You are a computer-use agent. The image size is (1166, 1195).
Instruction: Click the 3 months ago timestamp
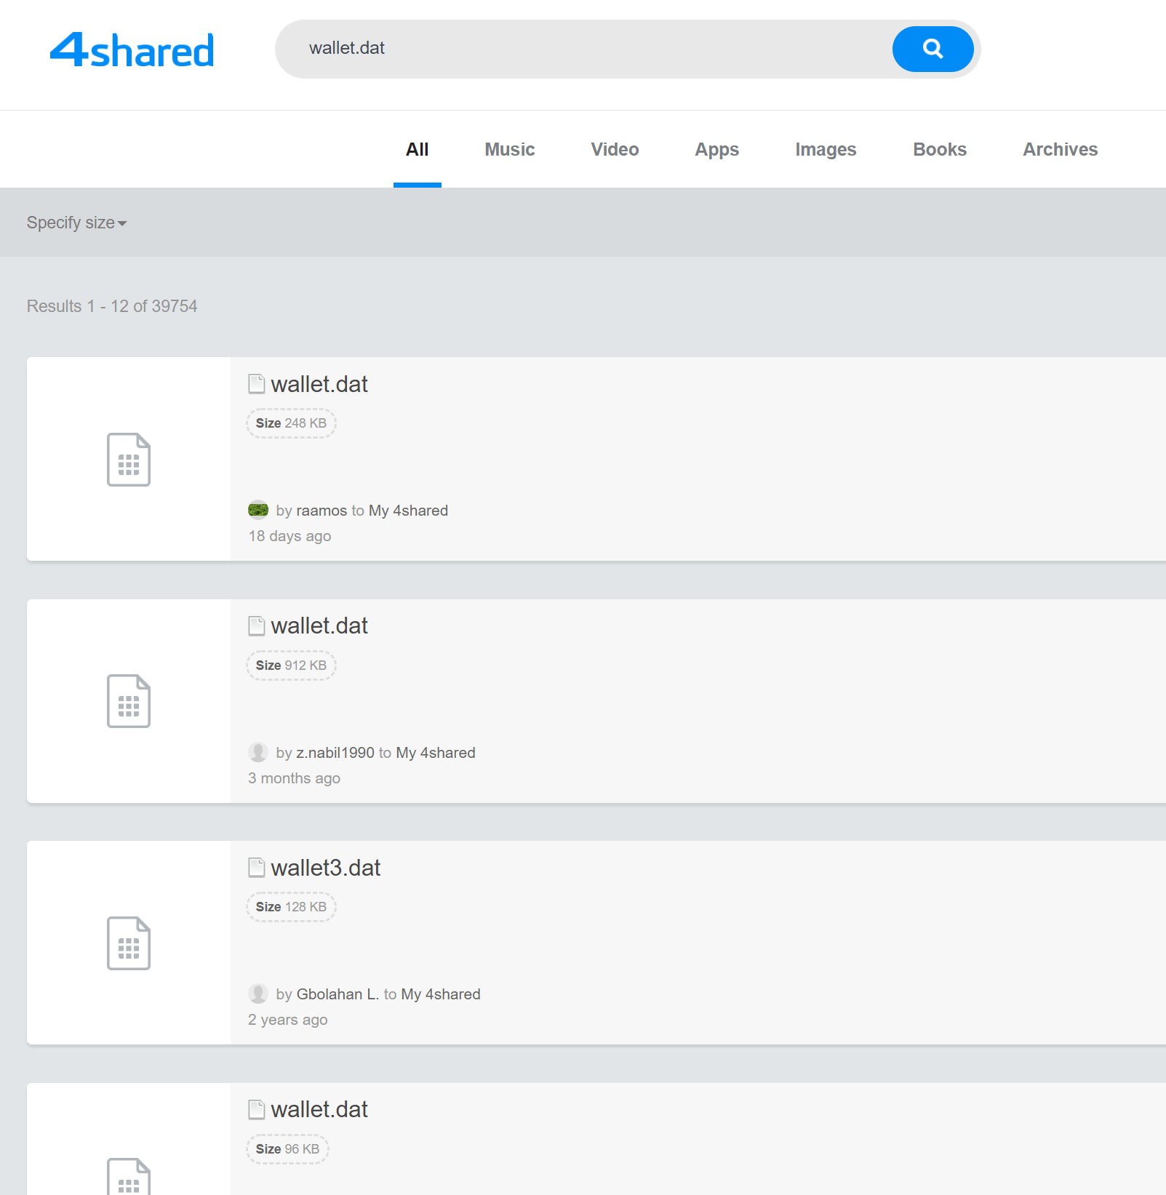(294, 778)
